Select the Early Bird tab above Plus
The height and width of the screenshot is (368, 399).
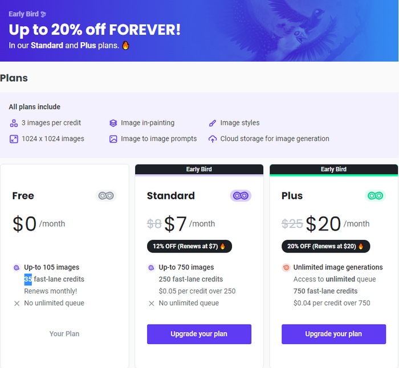(333, 169)
